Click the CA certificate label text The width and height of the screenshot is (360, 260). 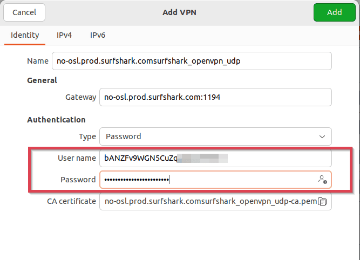(72, 201)
